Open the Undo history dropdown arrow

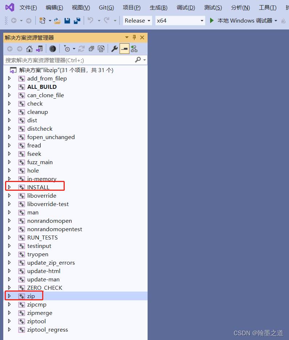click(x=99, y=21)
